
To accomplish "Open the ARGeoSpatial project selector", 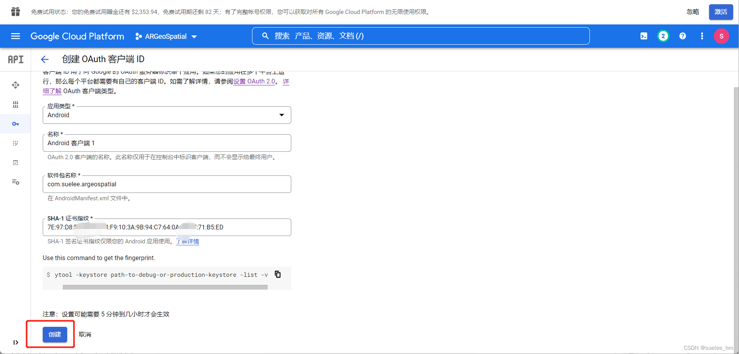I will tap(166, 36).
